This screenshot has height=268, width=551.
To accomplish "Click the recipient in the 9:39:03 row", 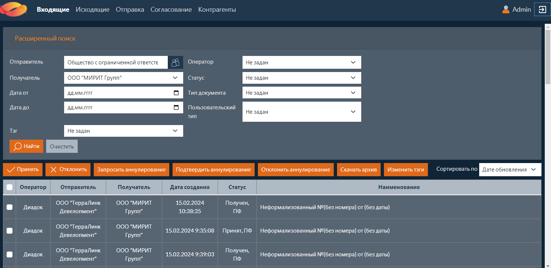I will tap(134, 254).
